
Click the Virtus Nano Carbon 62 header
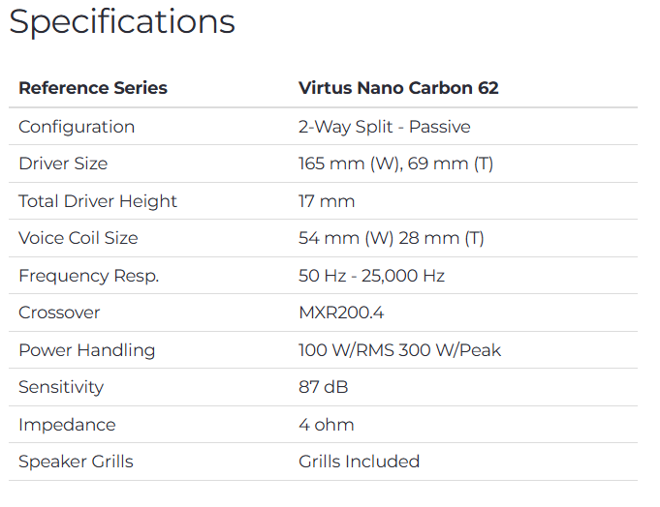398,88
